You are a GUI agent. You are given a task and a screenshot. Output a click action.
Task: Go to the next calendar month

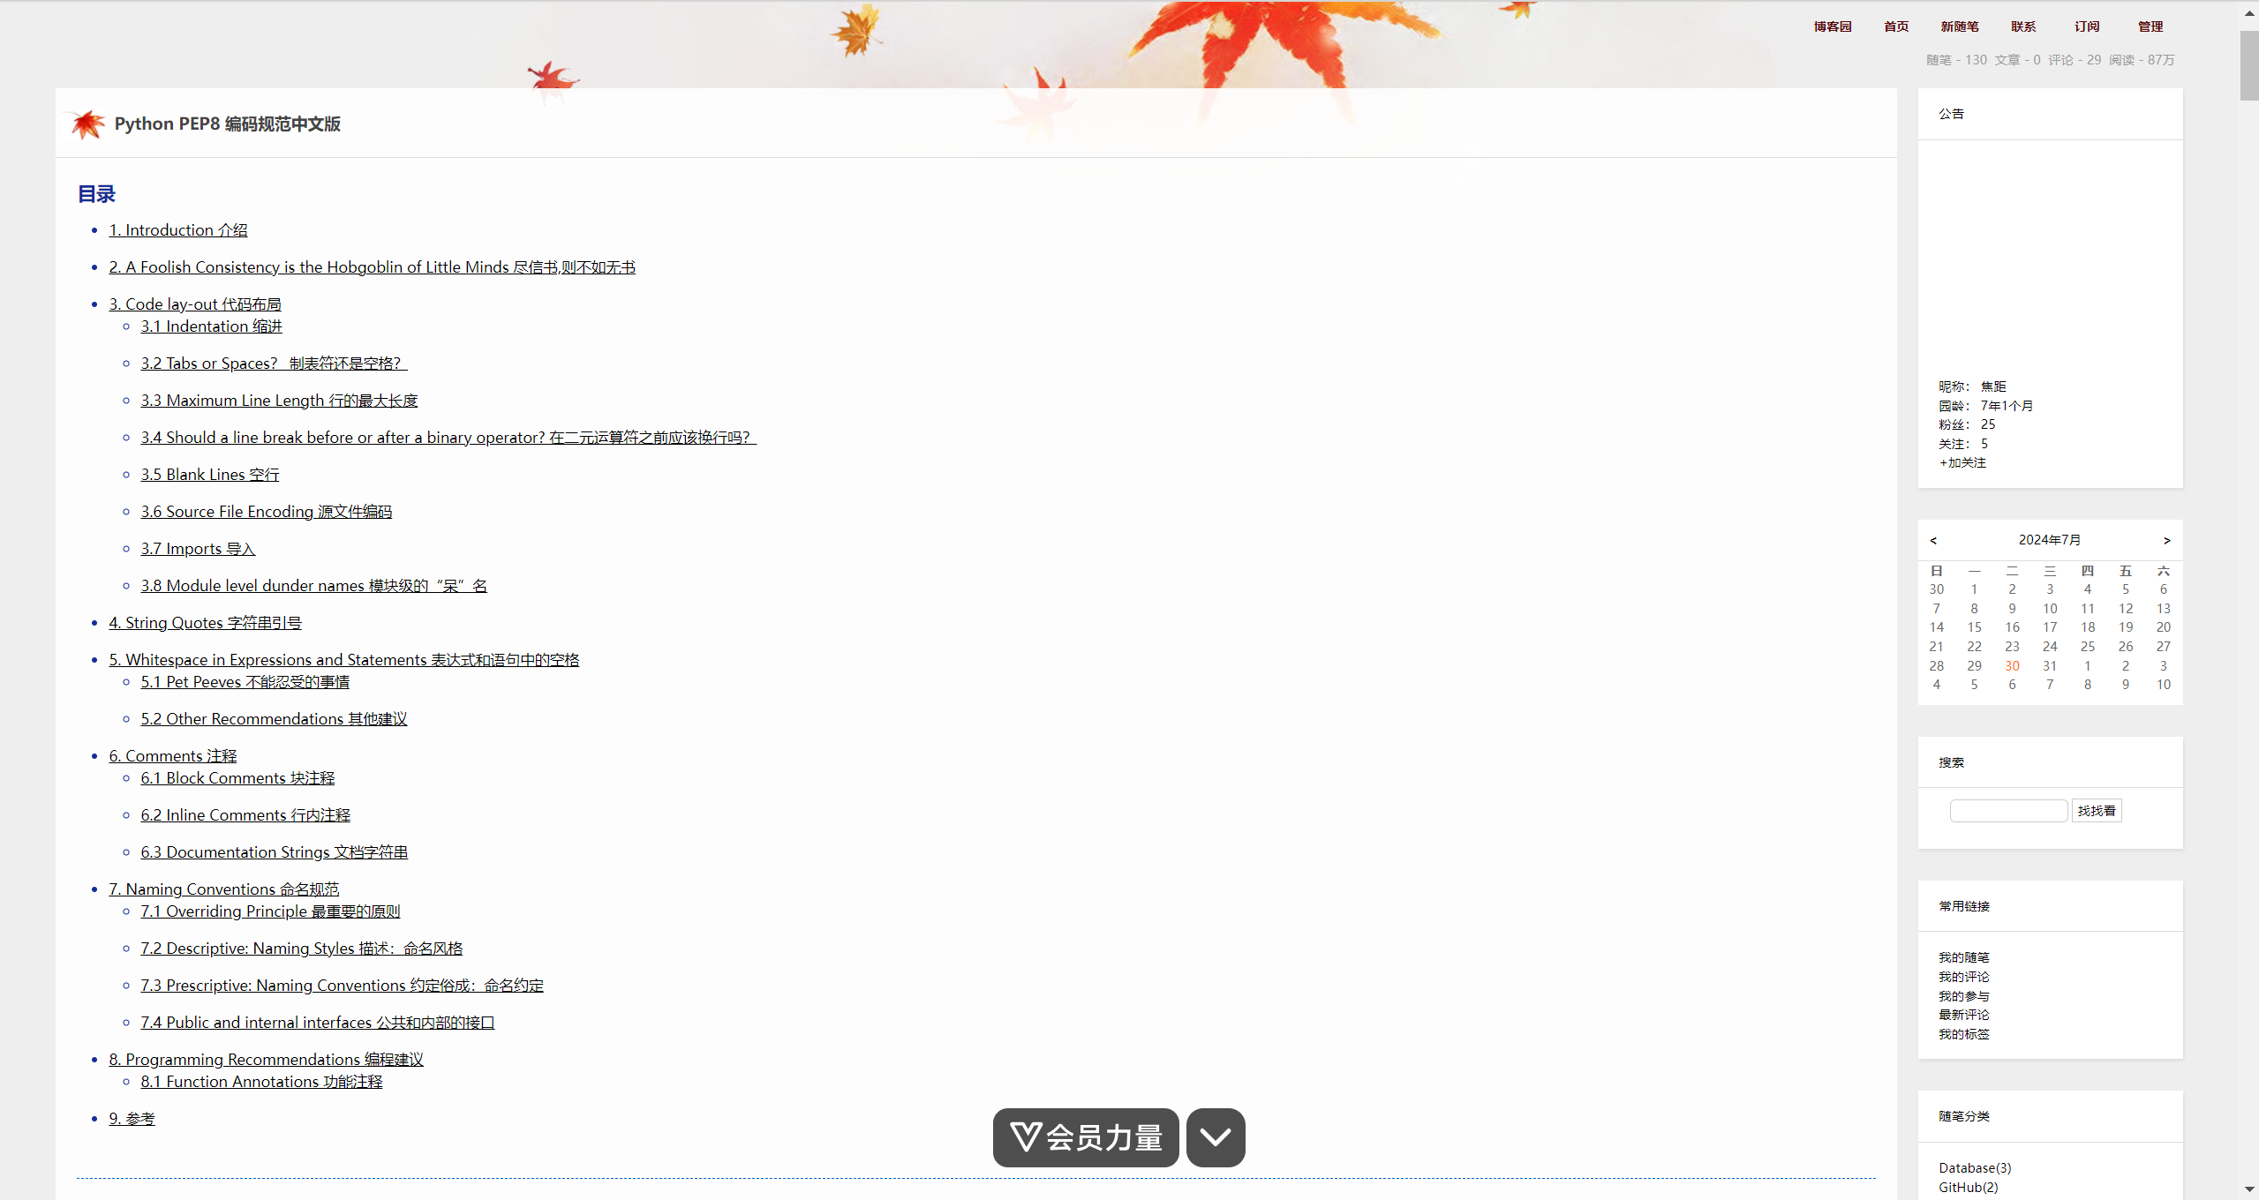2166,540
